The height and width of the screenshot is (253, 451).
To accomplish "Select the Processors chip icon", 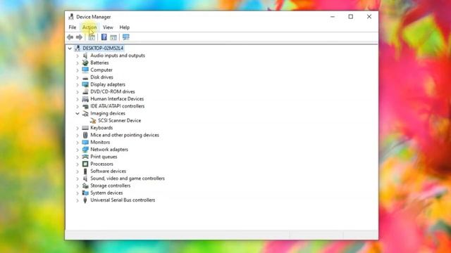I will (x=85, y=164).
